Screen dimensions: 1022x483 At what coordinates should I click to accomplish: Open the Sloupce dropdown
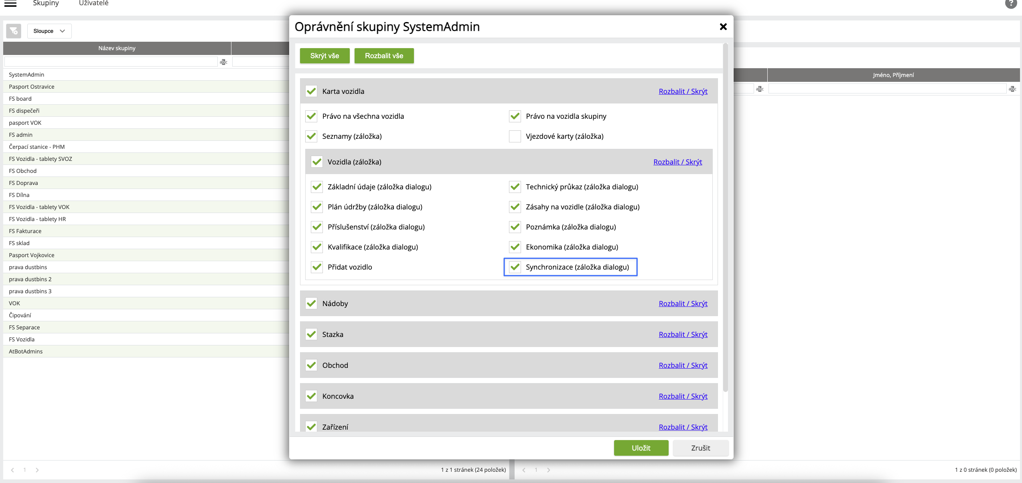(x=49, y=31)
